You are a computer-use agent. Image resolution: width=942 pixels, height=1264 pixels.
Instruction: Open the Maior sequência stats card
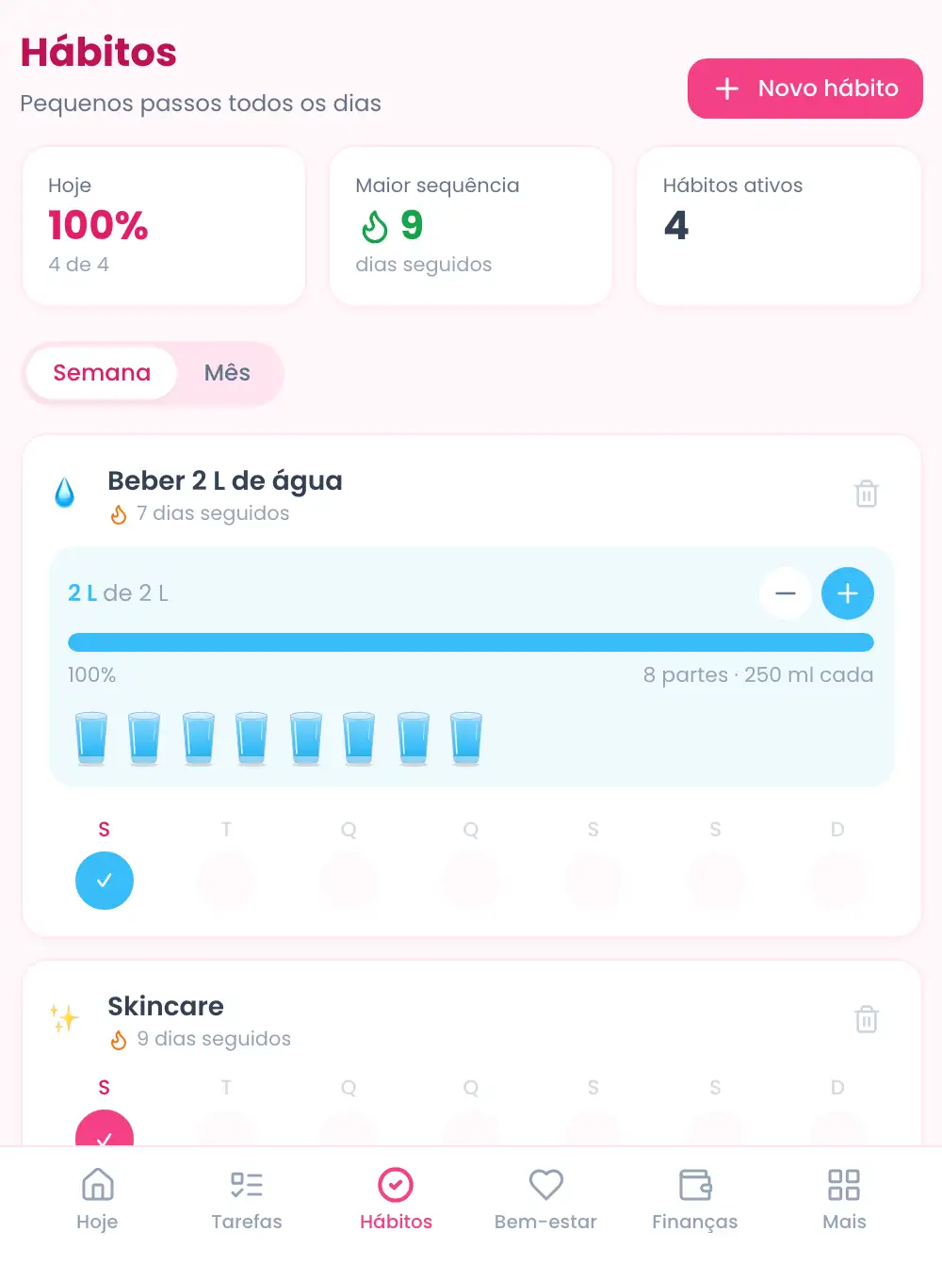click(471, 226)
